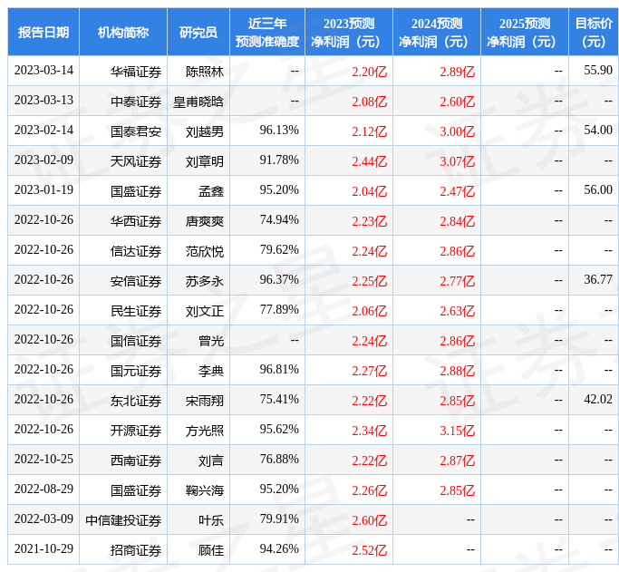Click target price 56.00

[x=598, y=189]
